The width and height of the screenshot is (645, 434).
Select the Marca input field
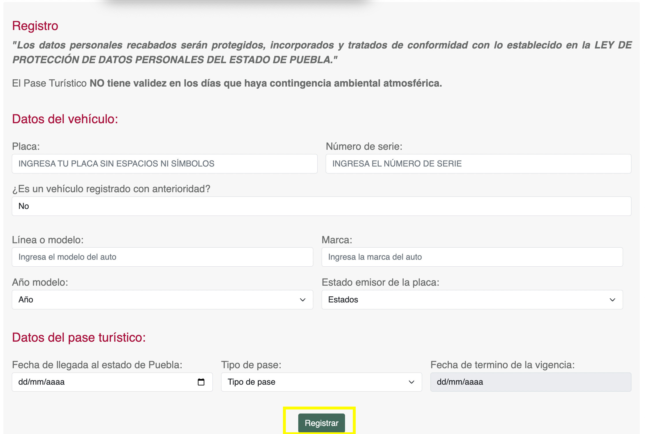click(x=472, y=257)
